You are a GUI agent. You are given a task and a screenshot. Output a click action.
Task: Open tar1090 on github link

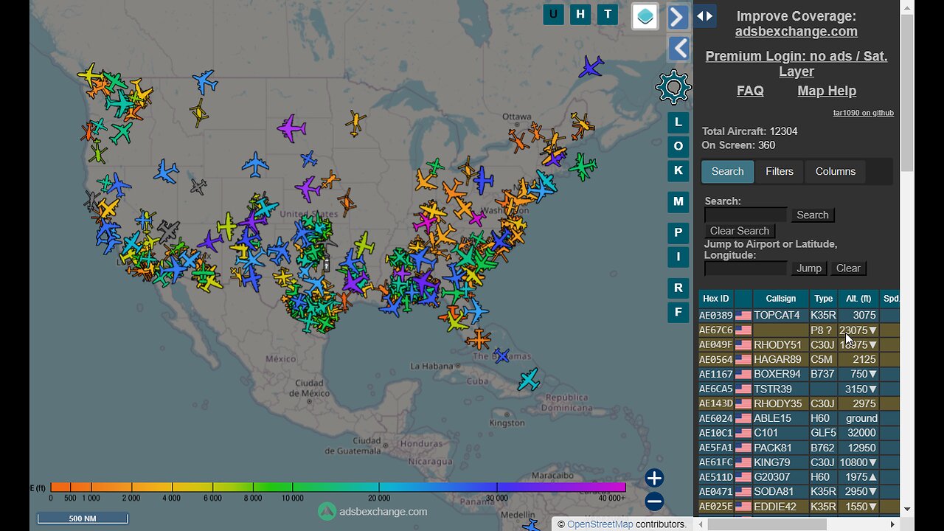click(863, 113)
